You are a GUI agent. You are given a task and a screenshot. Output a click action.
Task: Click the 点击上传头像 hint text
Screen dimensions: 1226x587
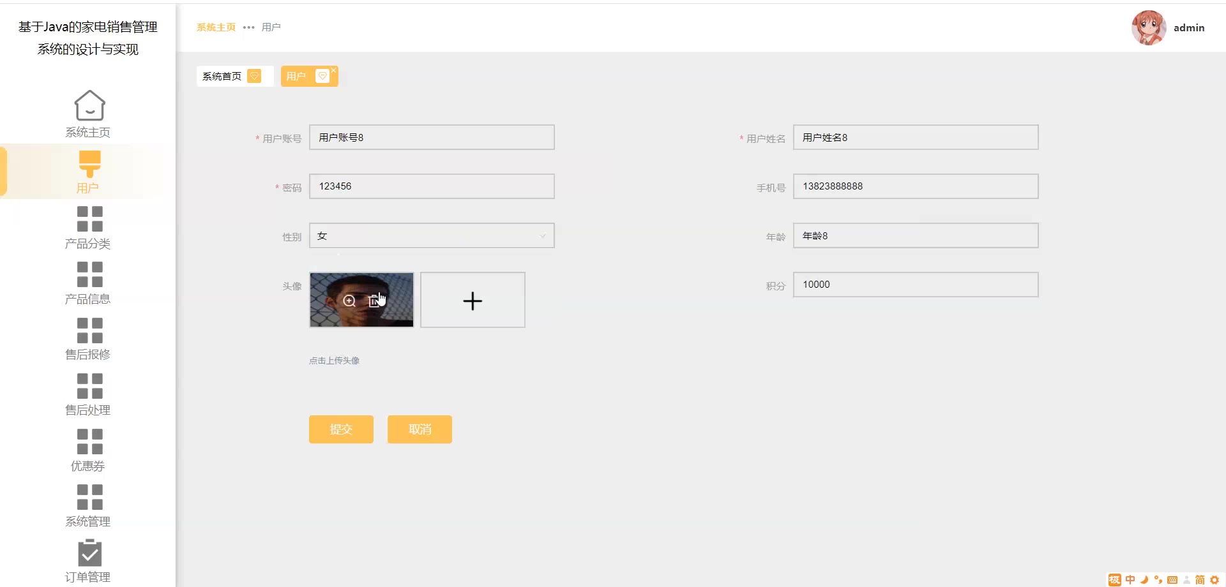335,360
